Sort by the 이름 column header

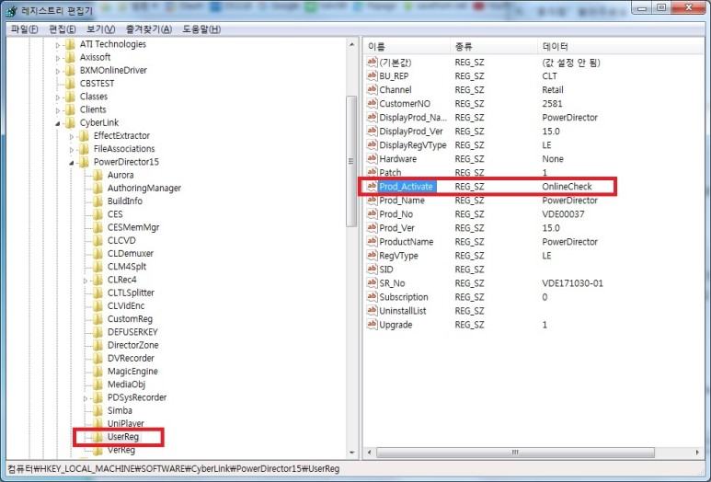coord(407,46)
